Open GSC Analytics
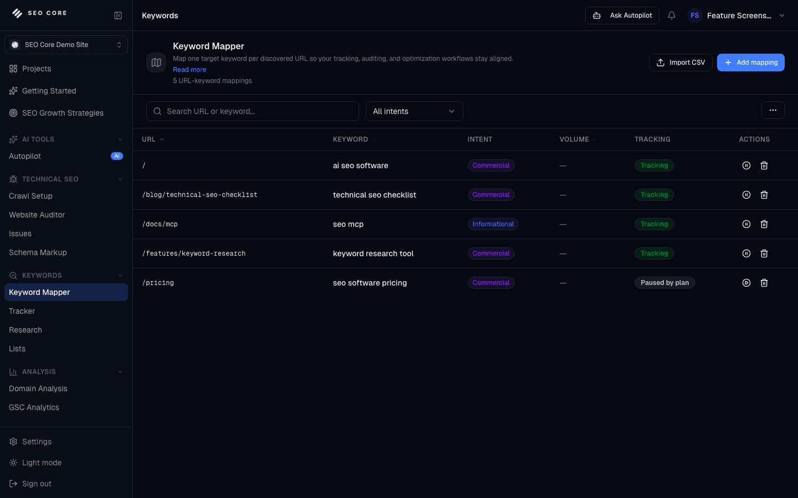 pyautogui.click(x=66, y=407)
